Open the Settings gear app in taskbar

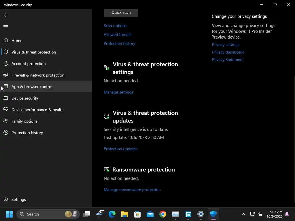click(x=201, y=214)
